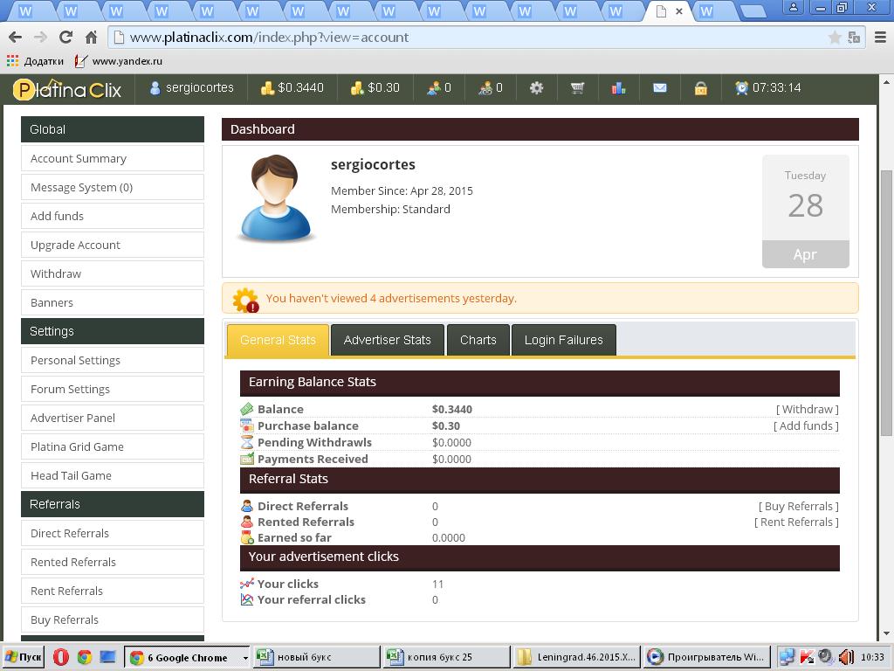Screen dimensions: 894x671
Task: Open the bar chart statistics icon
Action: (619, 88)
